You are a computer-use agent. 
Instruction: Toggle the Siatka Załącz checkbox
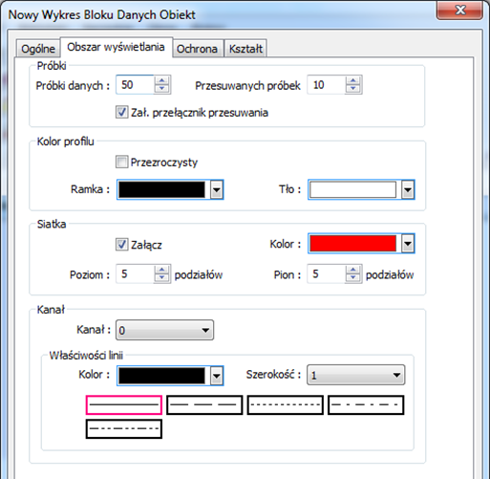click(122, 245)
